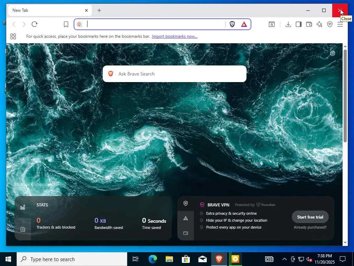This screenshot has height=266, width=354.
Task: Click Start free trial button
Action: coord(310,217)
